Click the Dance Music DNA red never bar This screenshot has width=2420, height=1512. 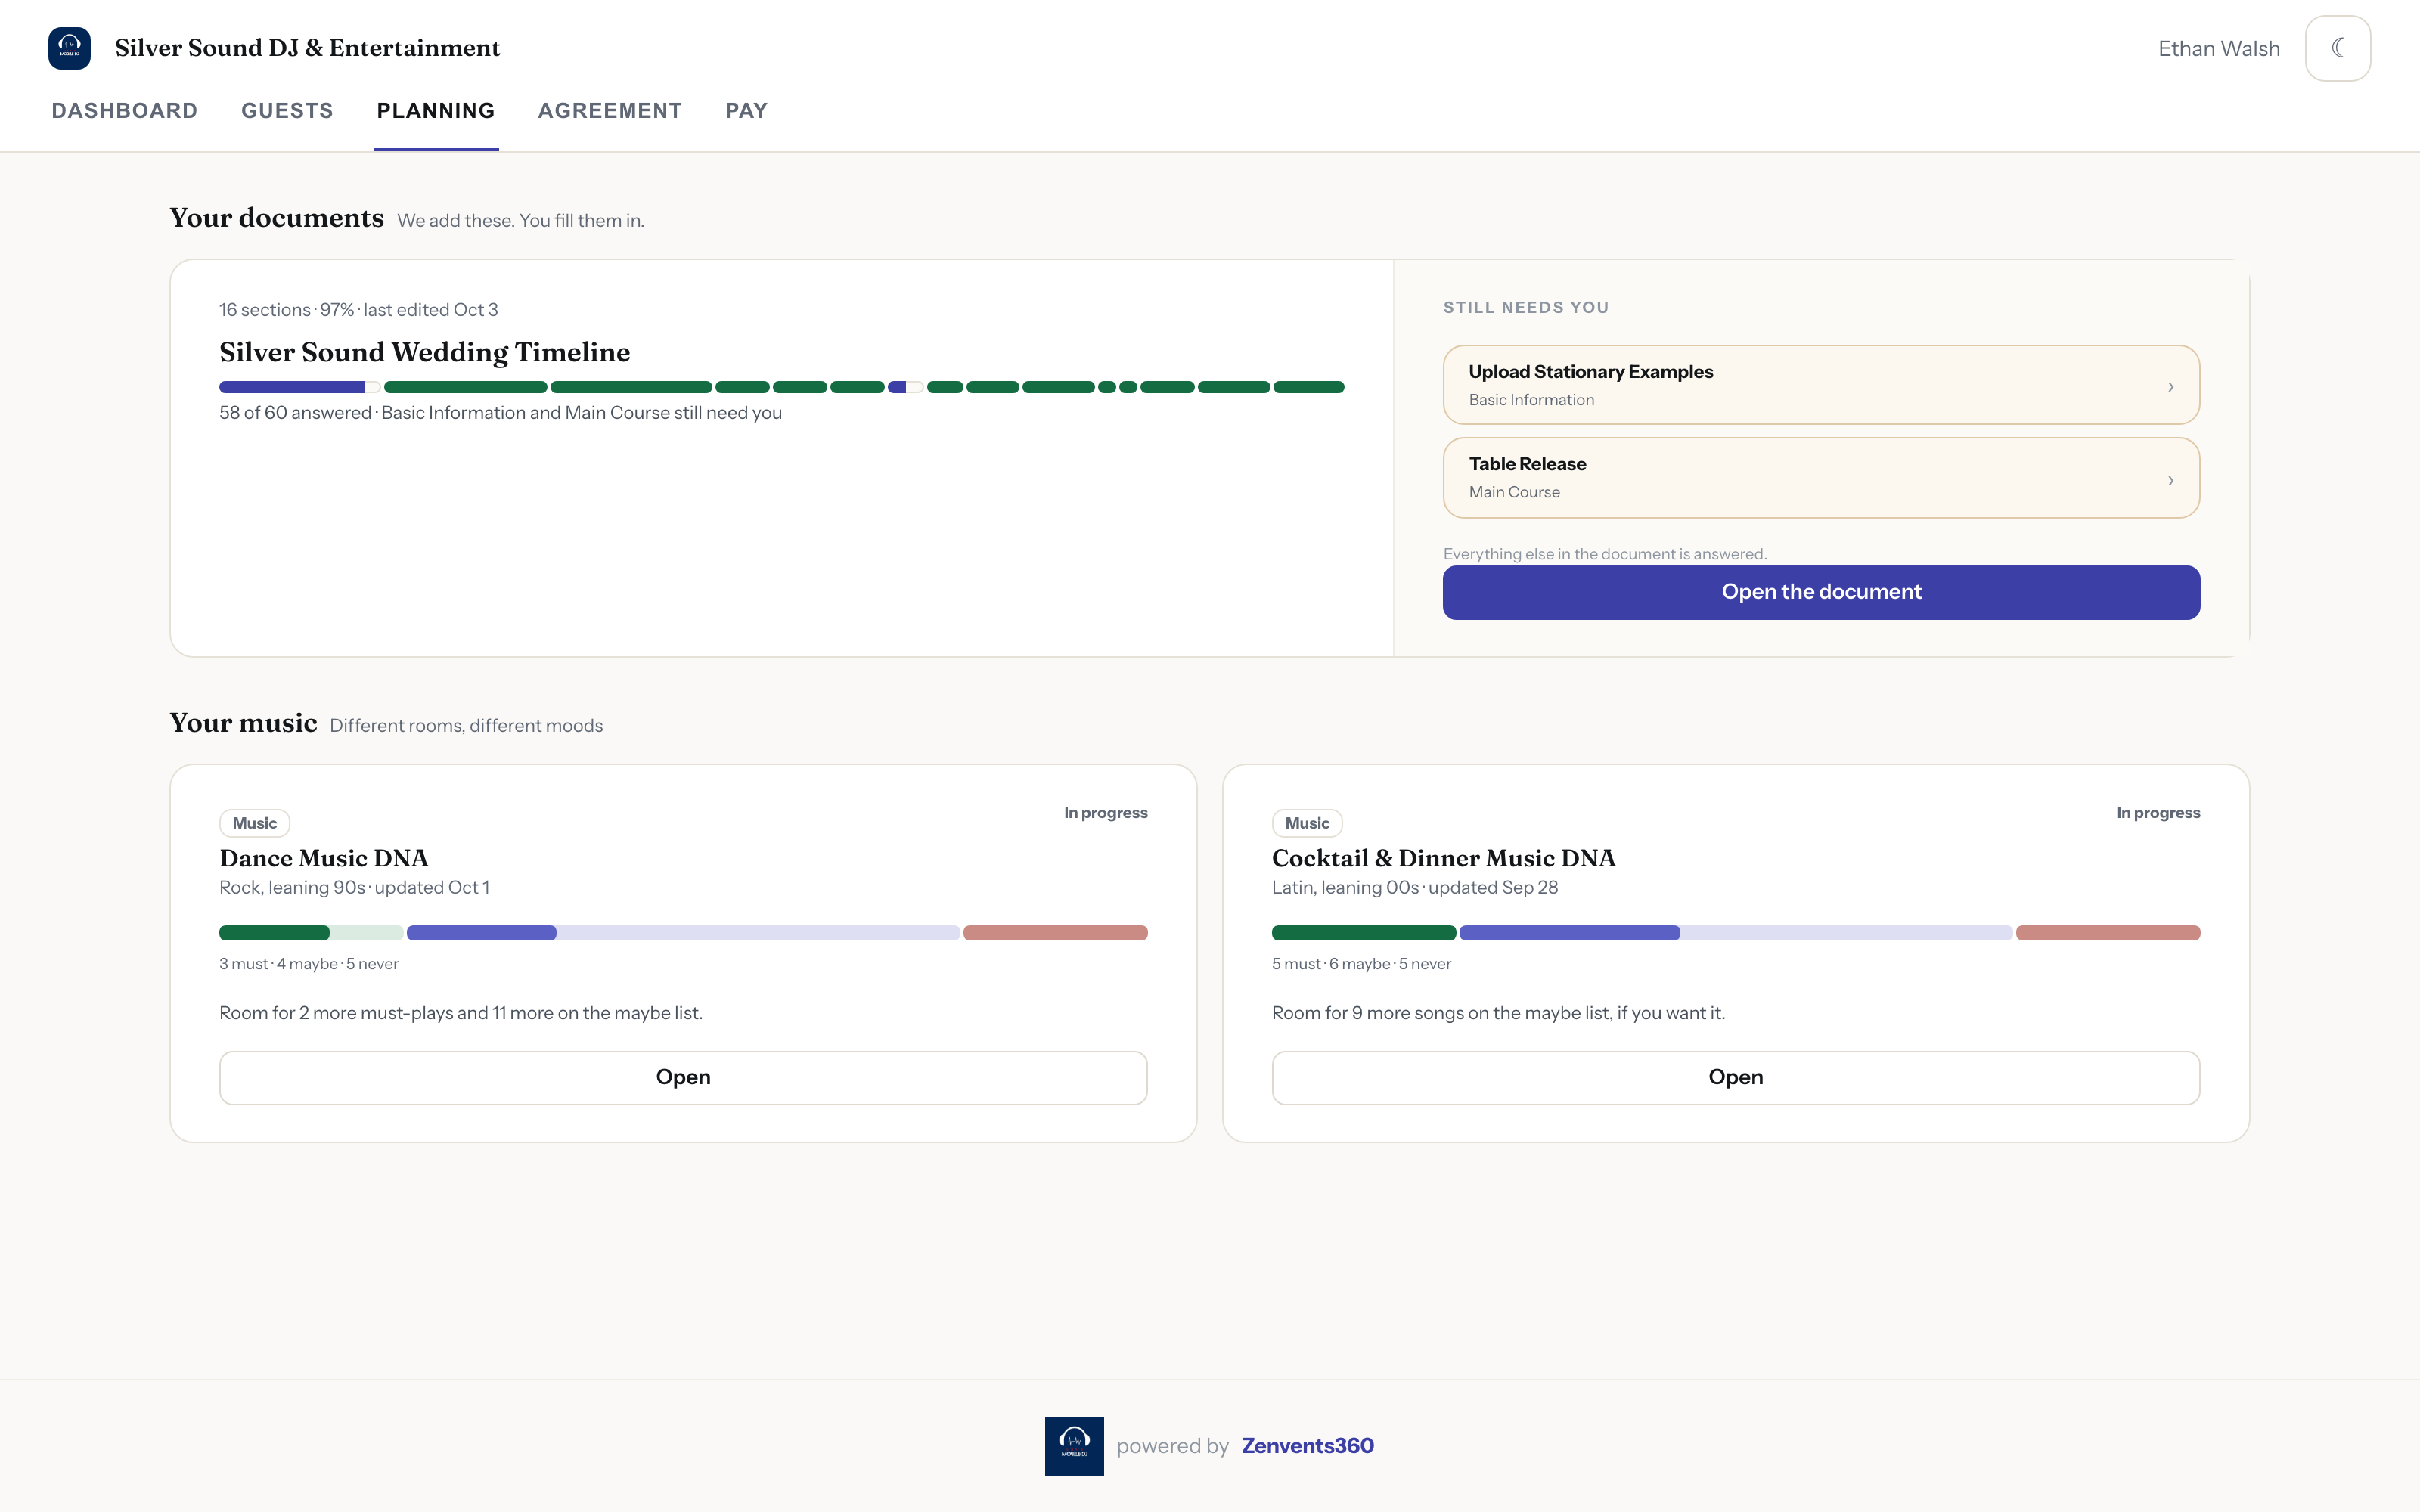pos(1055,933)
